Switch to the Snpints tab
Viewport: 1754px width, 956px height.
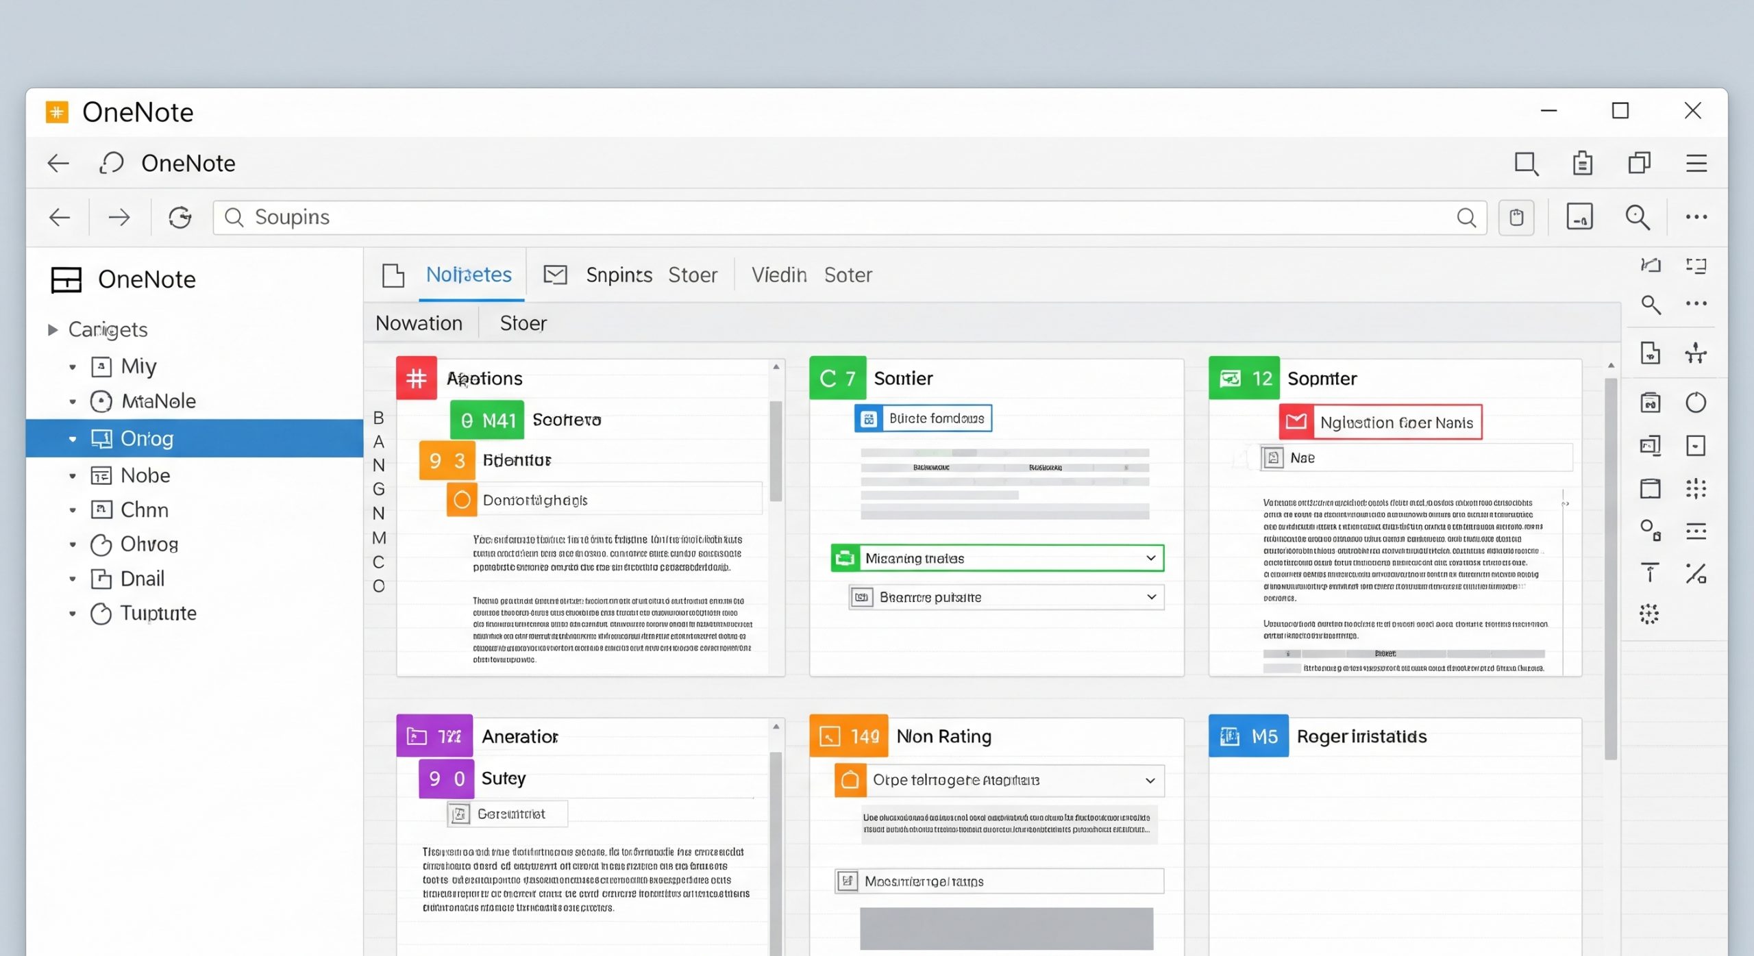[619, 275]
